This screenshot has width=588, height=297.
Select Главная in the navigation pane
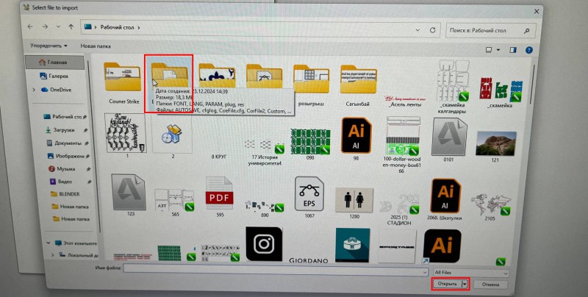[54, 62]
